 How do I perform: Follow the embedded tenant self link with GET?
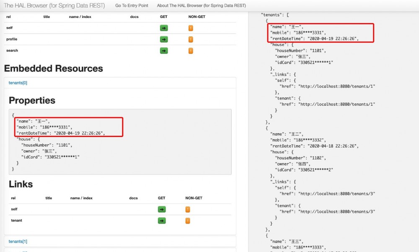(162, 209)
